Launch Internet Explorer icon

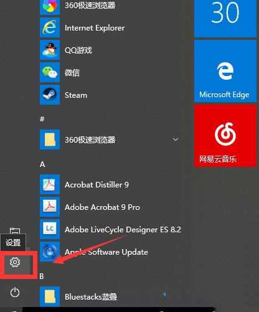click(x=50, y=27)
